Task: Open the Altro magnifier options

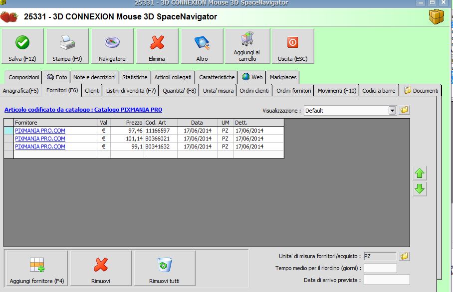Action: [x=202, y=46]
